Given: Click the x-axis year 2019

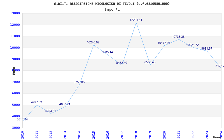Looking at the screenshot, I should point(150,135).
